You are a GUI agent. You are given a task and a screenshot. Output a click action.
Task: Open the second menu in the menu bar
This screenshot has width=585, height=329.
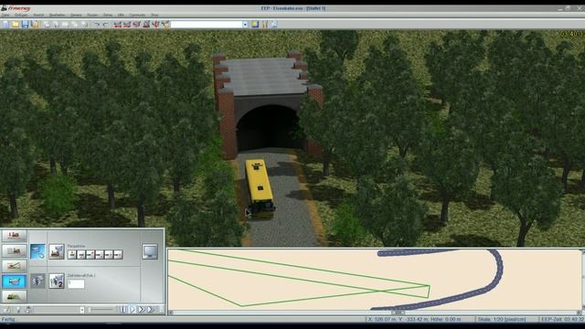(x=21, y=16)
